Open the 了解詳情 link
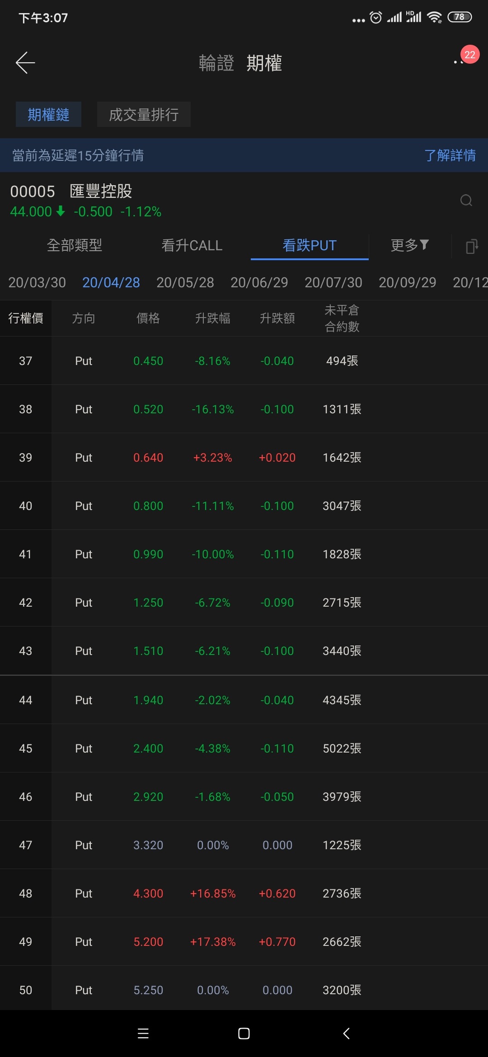 pos(450,155)
